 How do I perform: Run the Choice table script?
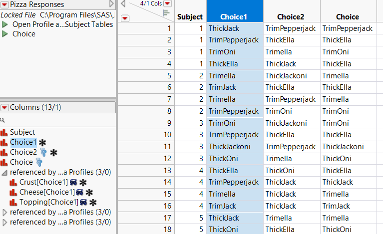[5, 34]
